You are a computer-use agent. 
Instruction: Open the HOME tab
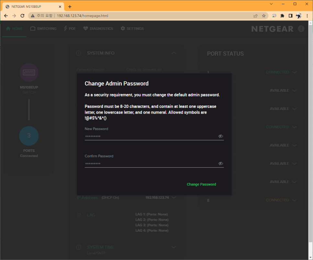click(14, 28)
